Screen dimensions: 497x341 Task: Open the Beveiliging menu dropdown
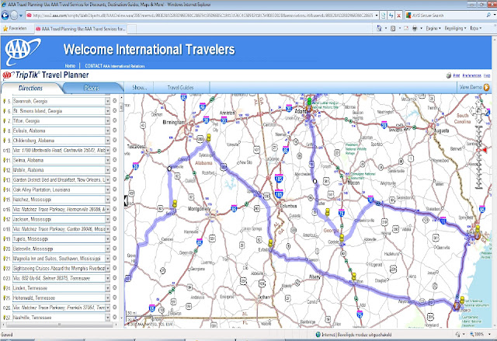pos(455,28)
